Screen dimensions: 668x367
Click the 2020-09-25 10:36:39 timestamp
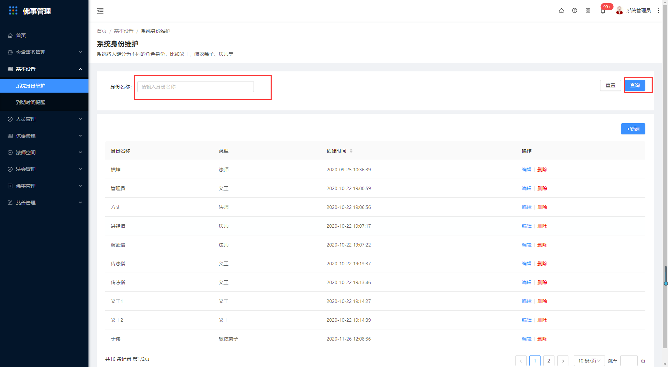[x=349, y=170]
